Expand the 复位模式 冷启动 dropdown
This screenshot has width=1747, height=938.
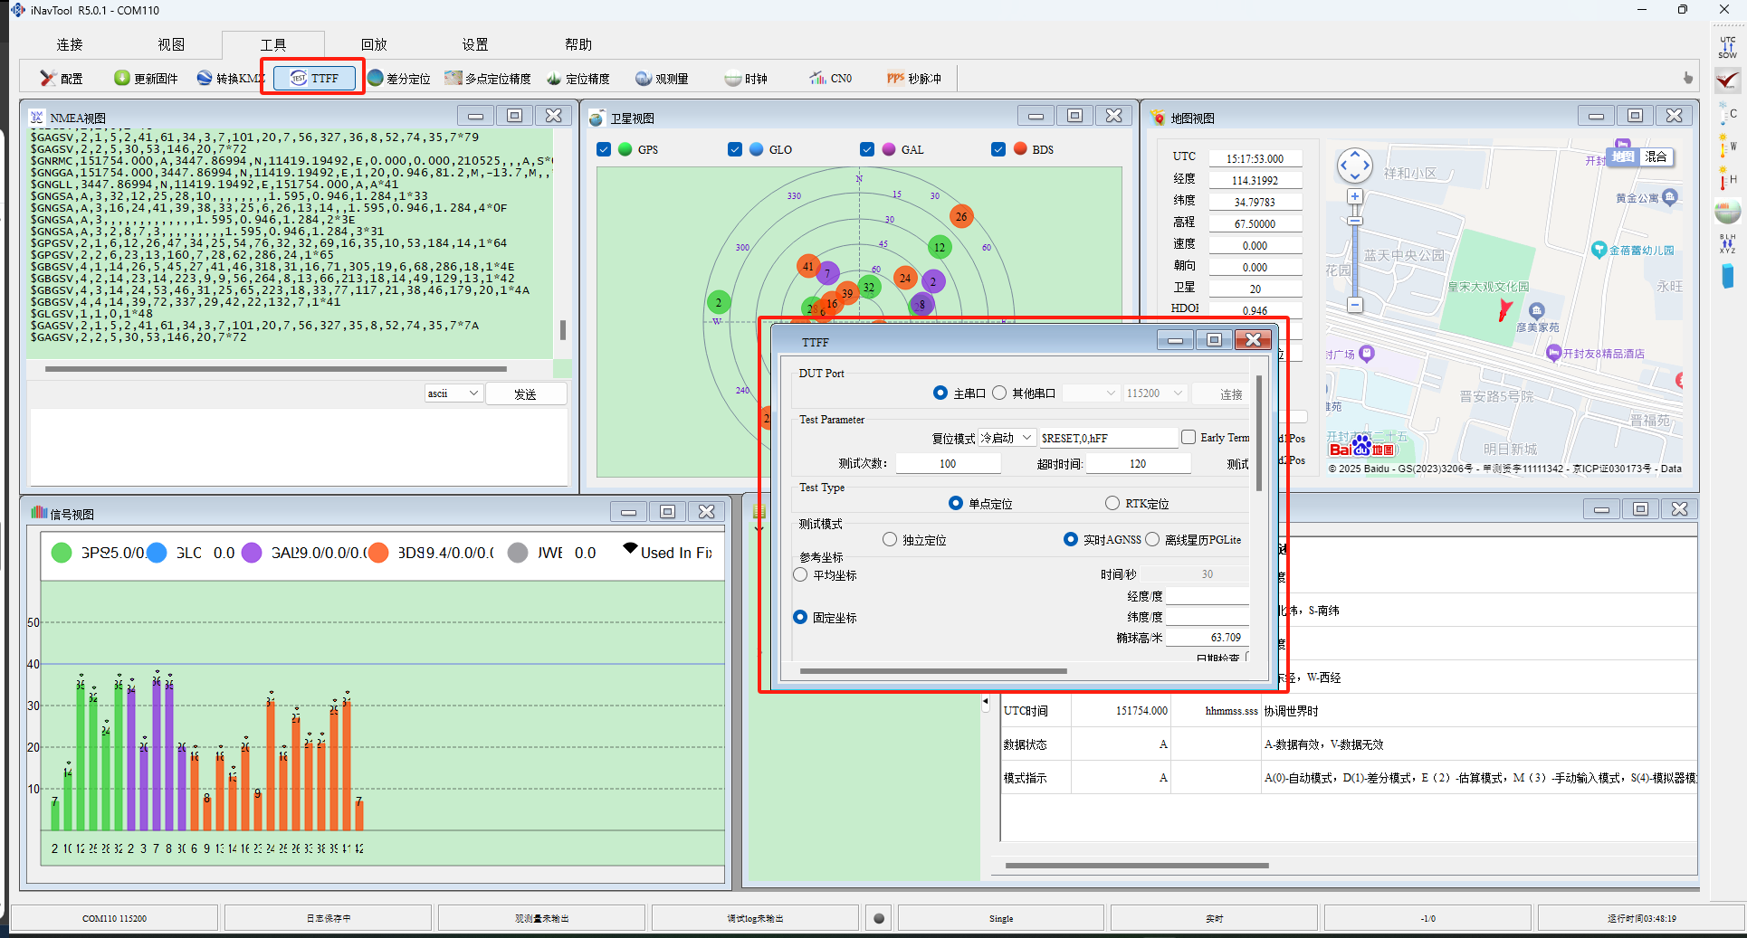(1007, 438)
